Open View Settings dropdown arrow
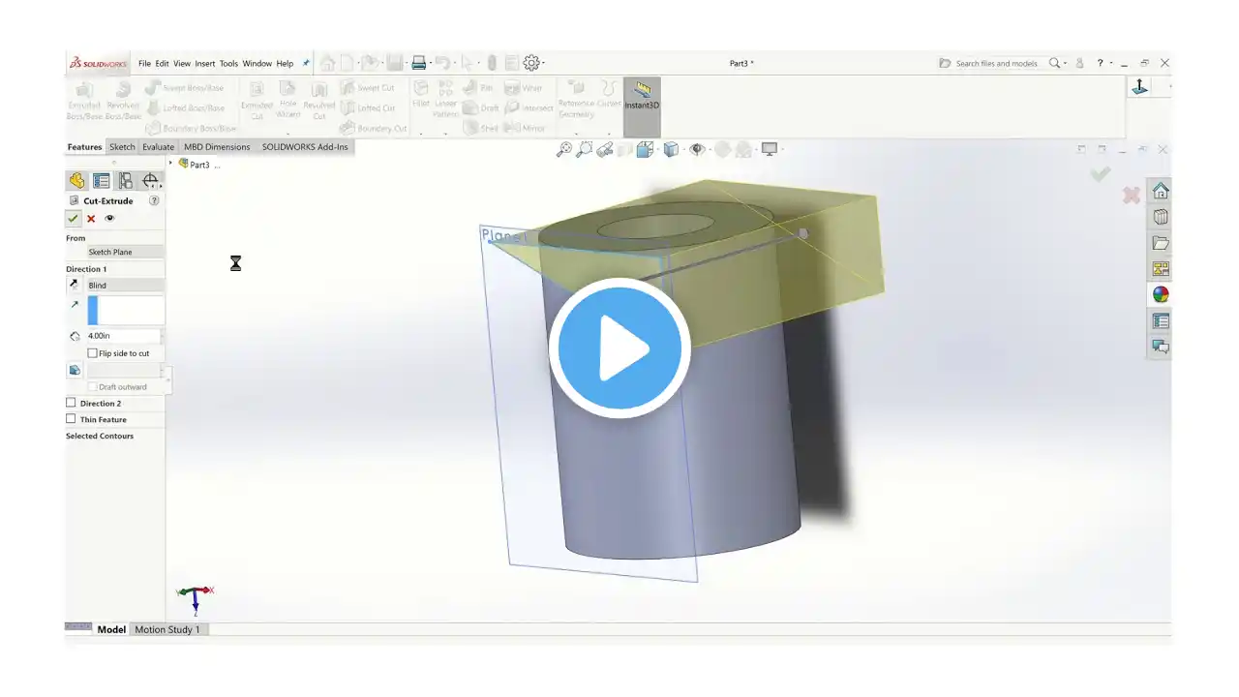Viewport: 1239px width, 697px height. click(781, 150)
